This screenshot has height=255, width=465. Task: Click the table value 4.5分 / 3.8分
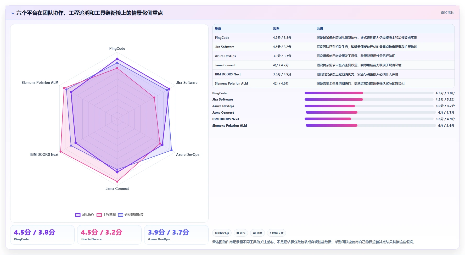282,38
